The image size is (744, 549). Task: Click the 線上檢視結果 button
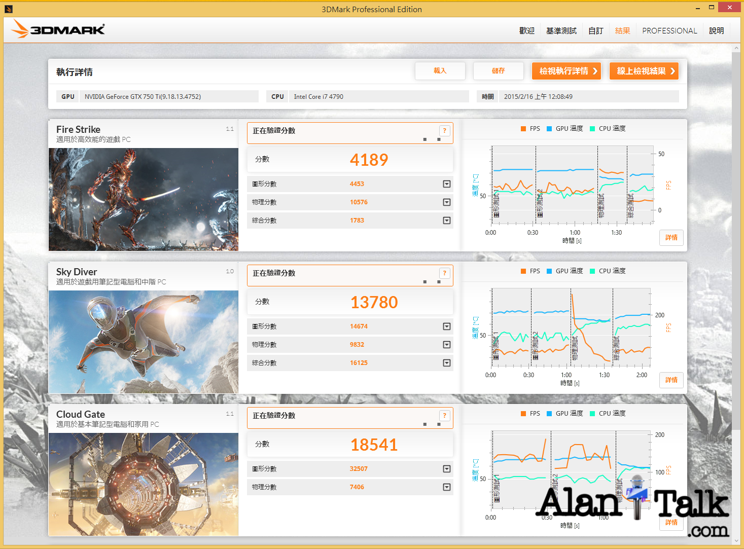click(644, 71)
